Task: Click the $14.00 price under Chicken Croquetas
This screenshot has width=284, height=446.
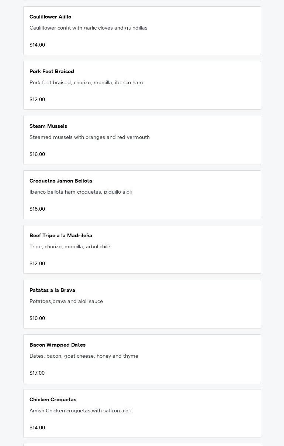Action: (37, 428)
